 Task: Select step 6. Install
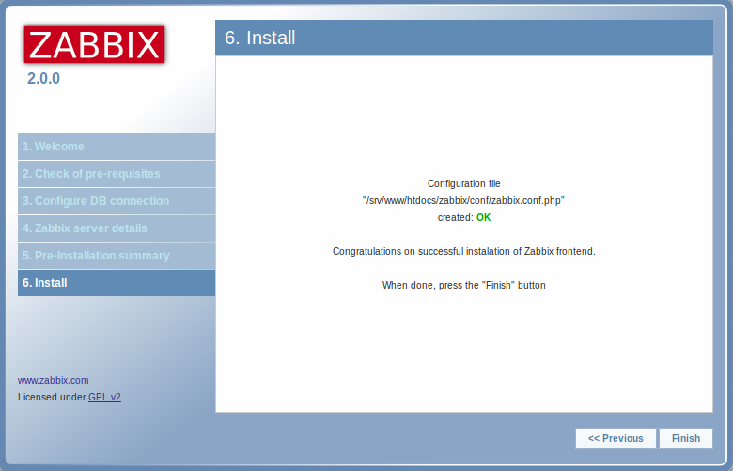[x=117, y=283]
